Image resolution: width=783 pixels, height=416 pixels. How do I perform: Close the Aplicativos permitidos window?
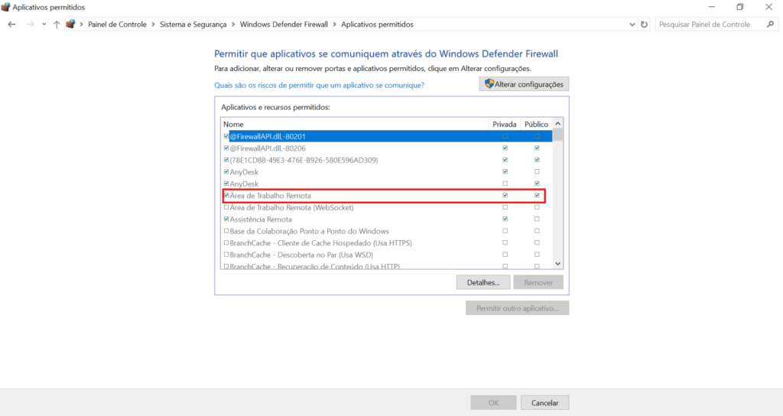[x=769, y=7]
